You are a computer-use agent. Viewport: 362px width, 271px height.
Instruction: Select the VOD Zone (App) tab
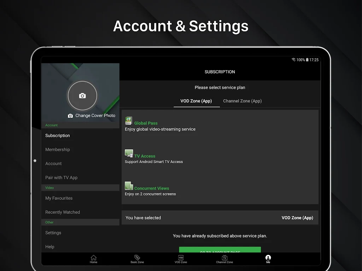click(x=196, y=101)
